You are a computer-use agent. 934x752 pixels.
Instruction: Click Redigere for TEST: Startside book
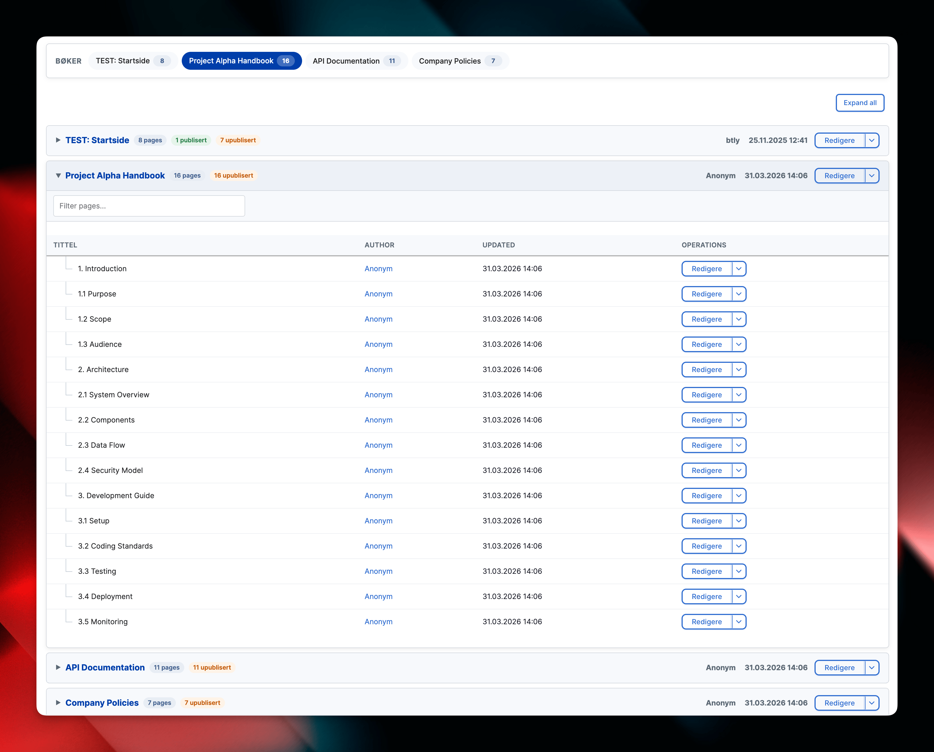tap(839, 140)
